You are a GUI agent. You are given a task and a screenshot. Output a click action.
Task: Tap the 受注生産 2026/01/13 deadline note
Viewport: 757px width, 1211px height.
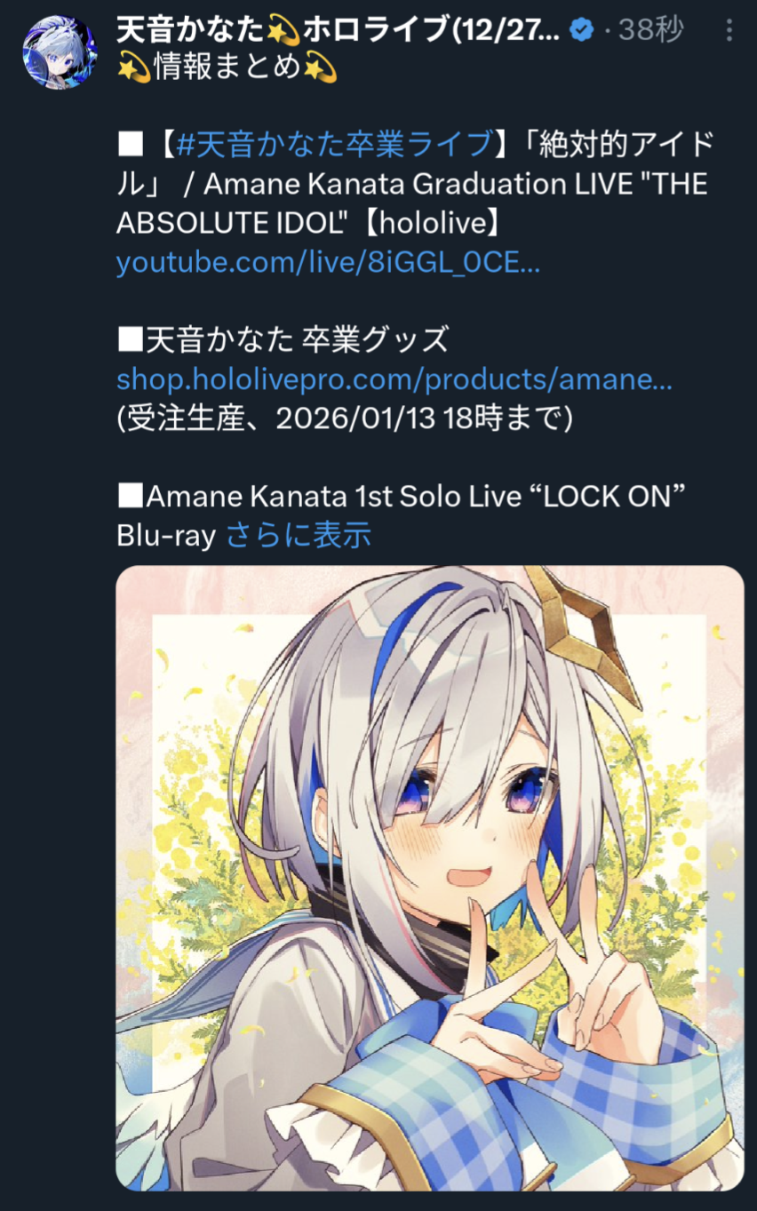(x=345, y=418)
